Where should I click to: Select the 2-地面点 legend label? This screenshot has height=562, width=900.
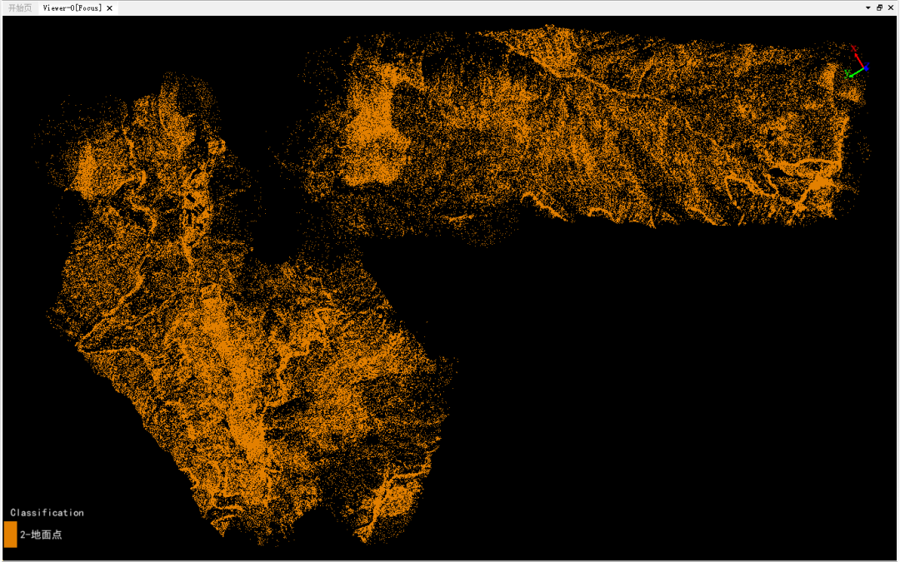(41, 535)
